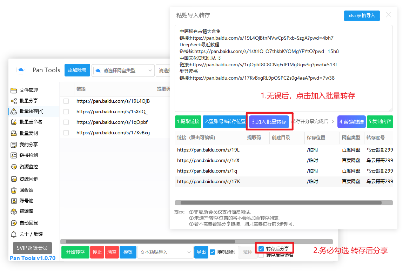This screenshot has height=275, width=403.
Task: Select dialog row https://pan.baidu.com/s/1sX
Action: coord(284,160)
